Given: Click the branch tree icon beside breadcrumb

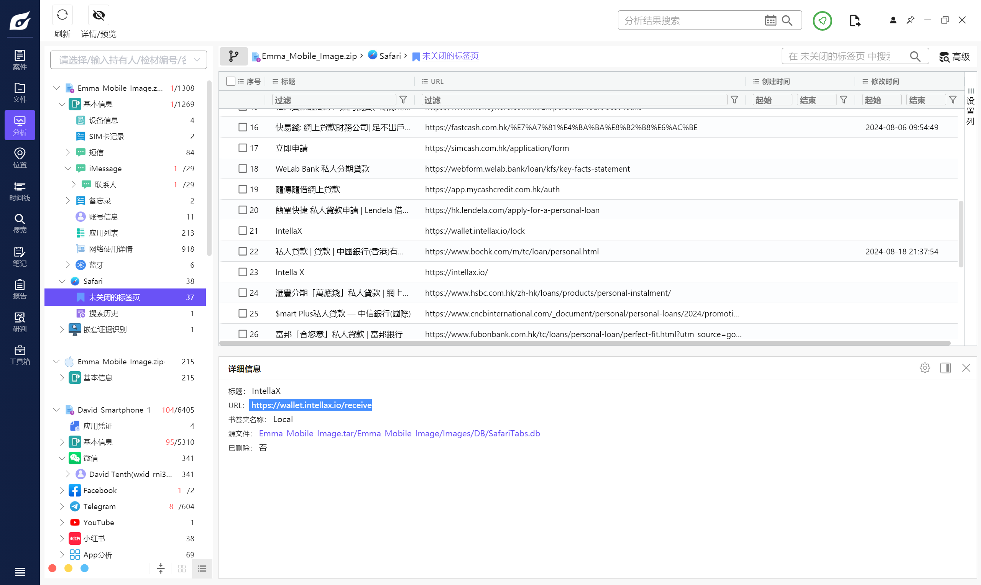Looking at the screenshot, I should (x=233, y=56).
